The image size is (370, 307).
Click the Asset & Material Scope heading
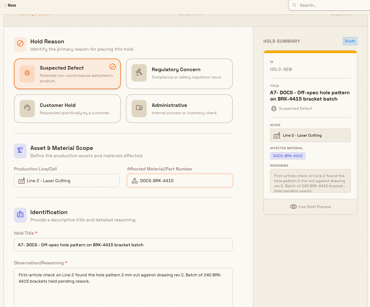[62, 148]
